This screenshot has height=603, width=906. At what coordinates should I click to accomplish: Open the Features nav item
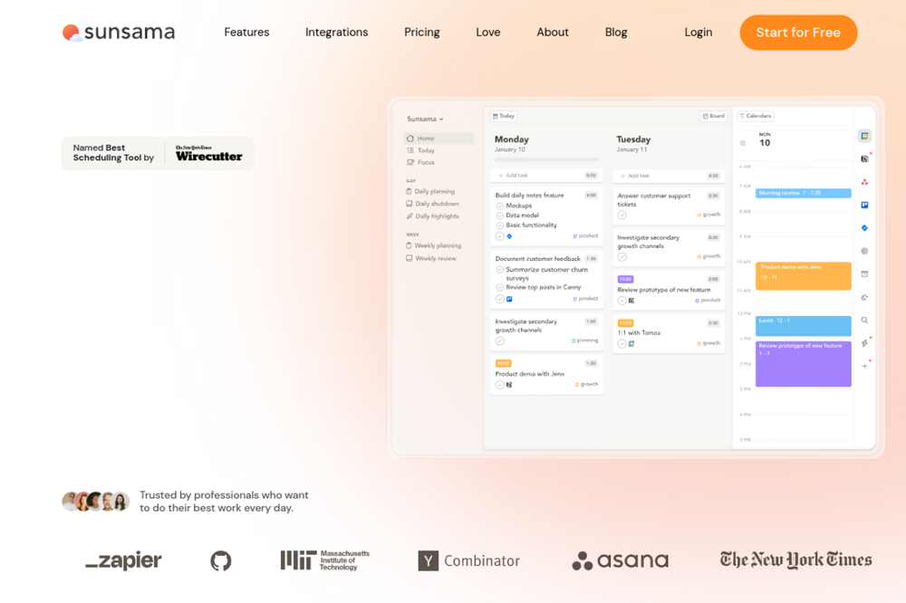(x=246, y=33)
